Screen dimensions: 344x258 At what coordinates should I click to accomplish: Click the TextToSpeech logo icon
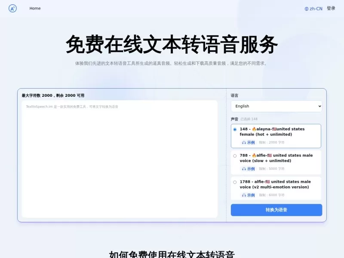13,8
